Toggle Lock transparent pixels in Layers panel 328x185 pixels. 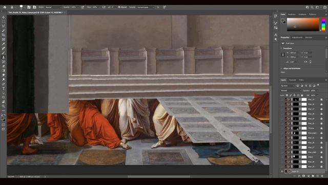287,96
